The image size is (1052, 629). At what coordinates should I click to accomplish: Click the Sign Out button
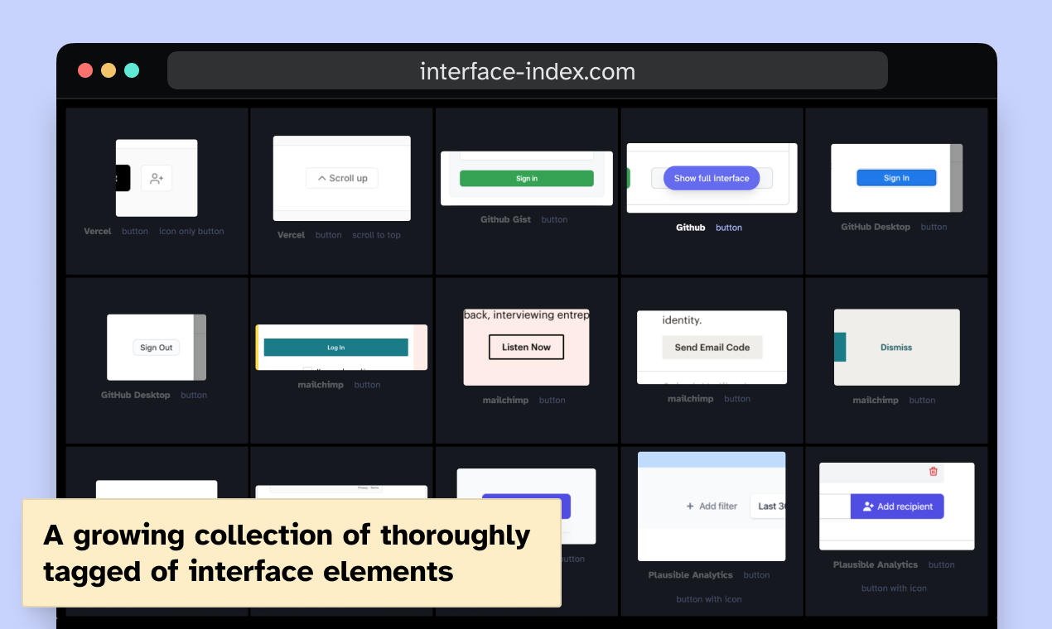coord(157,348)
